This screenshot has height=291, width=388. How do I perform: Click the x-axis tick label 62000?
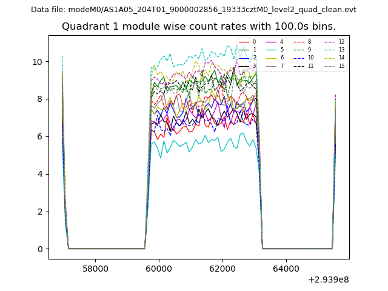(222, 269)
